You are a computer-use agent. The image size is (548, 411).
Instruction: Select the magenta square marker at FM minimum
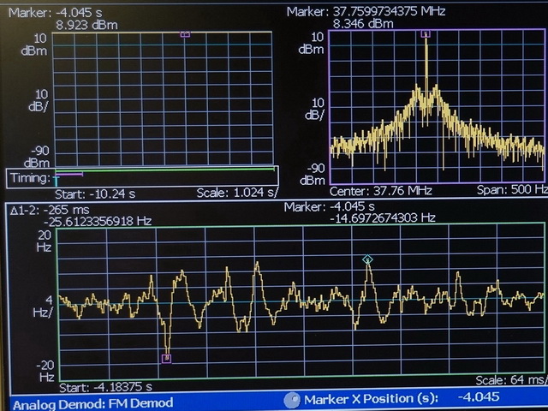(x=166, y=358)
